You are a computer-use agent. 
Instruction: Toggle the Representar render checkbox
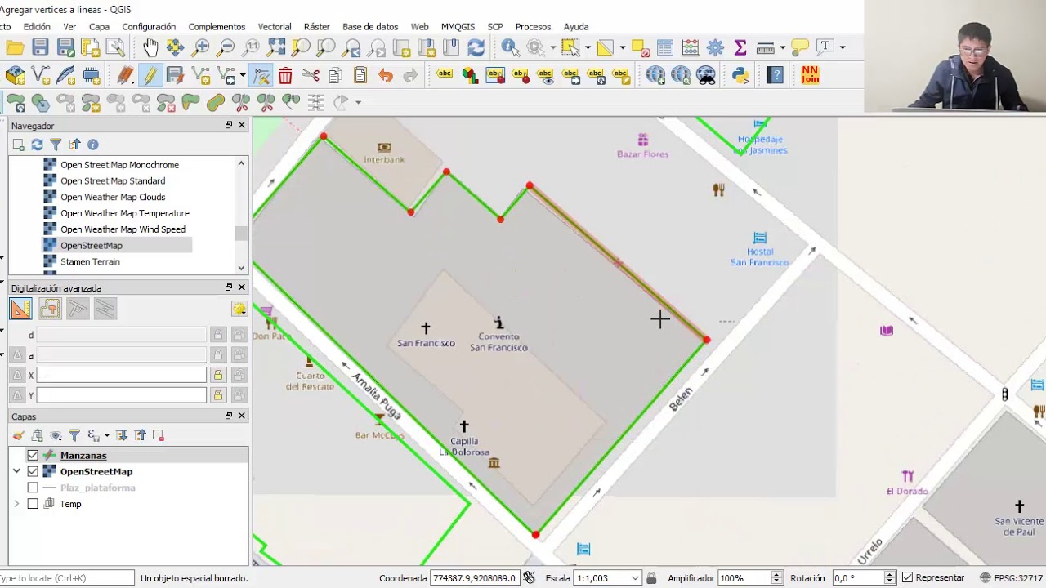pos(907,578)
